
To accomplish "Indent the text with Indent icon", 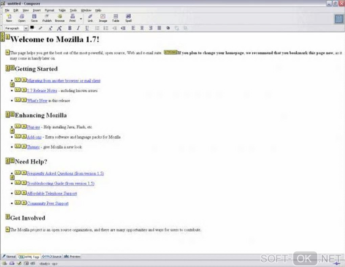I will point(123,28).
